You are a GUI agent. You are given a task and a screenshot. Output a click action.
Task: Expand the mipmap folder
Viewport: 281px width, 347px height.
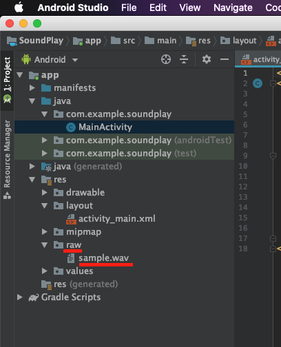(45, 232)
